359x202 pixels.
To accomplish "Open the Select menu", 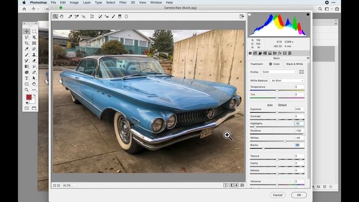I will tap(111, 2).
